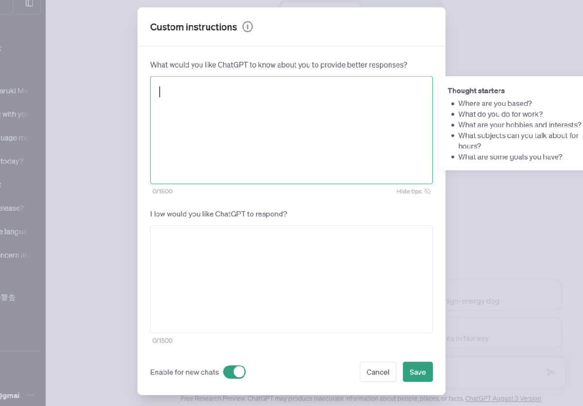The image size is (583, 406).
Task: Click the sidebar layout toggle icon at top left
Action: [x=29, y=4]
